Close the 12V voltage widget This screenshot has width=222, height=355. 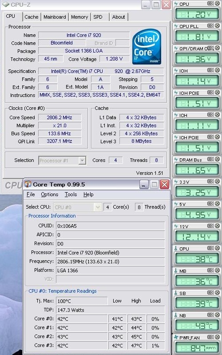click(218, 226)
